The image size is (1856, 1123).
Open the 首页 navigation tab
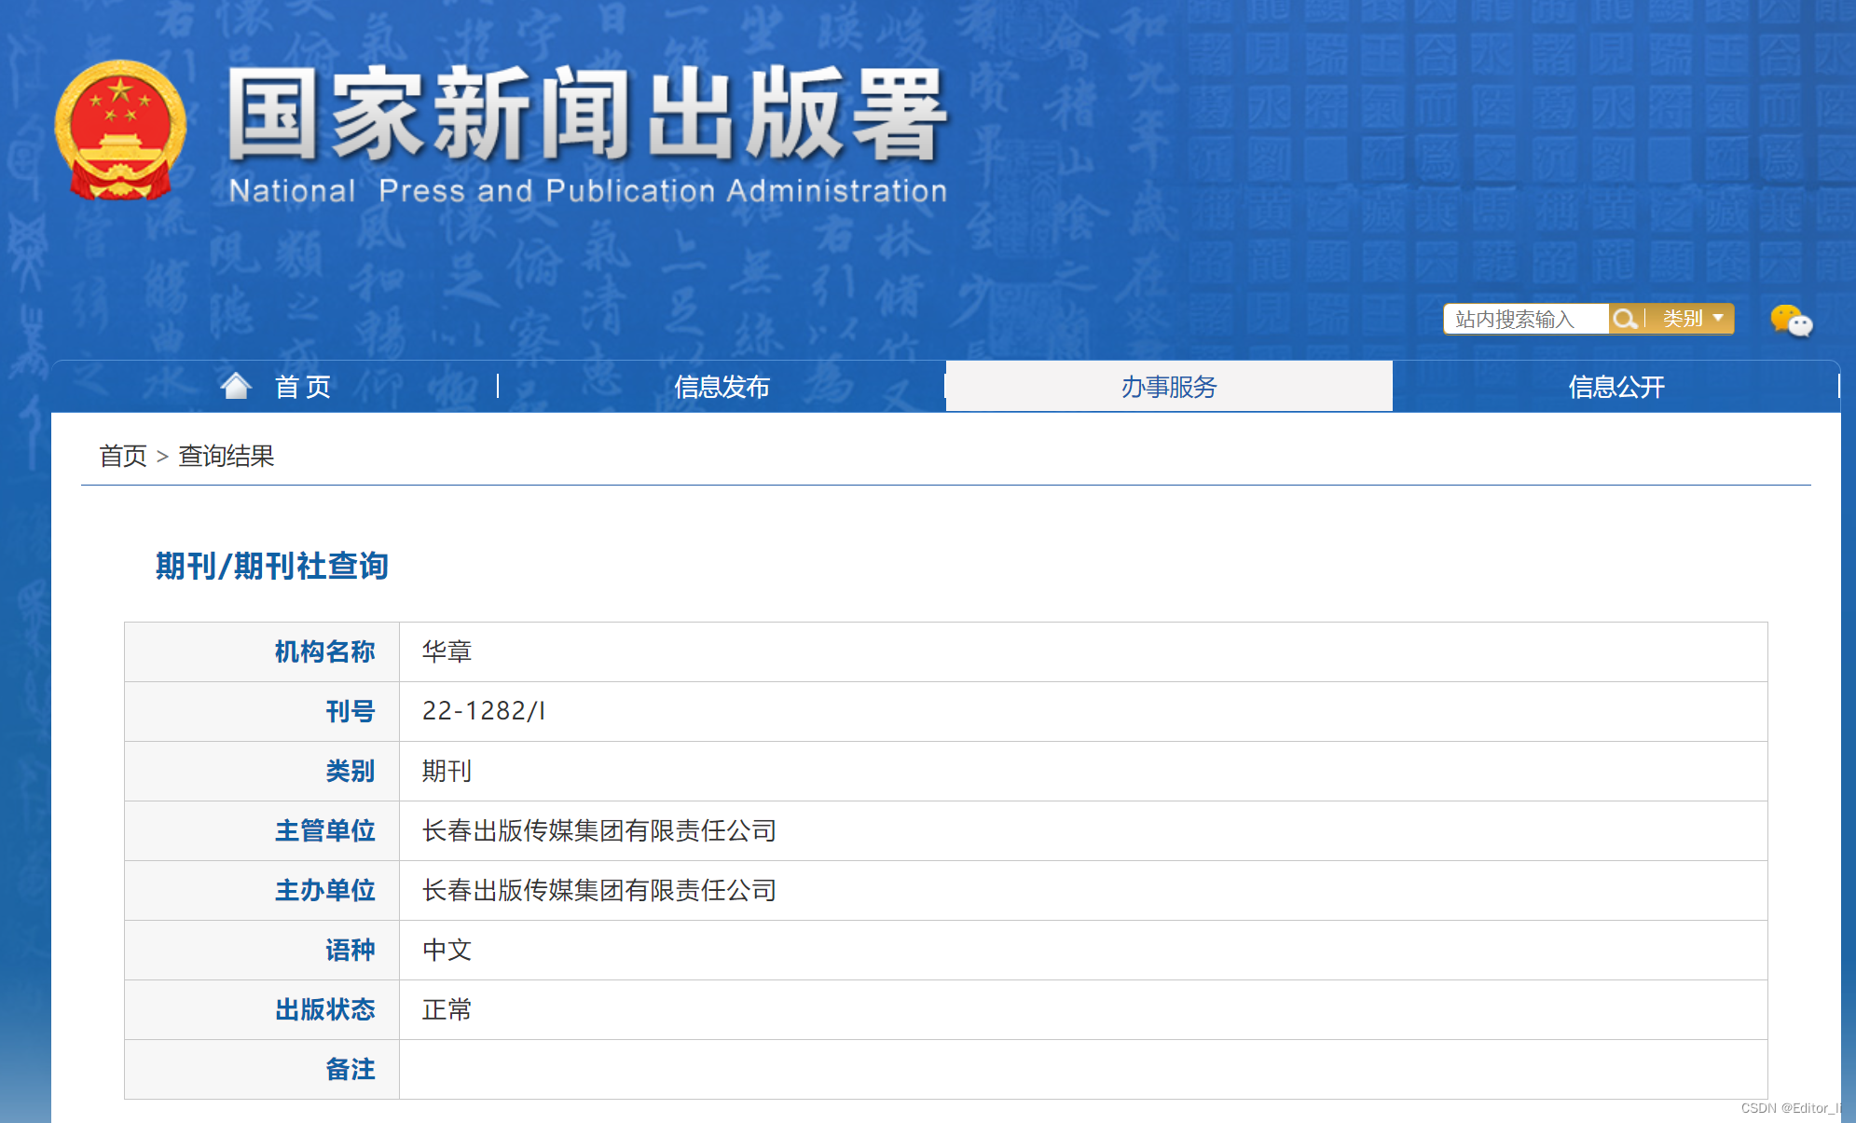(x=302, y=387)
